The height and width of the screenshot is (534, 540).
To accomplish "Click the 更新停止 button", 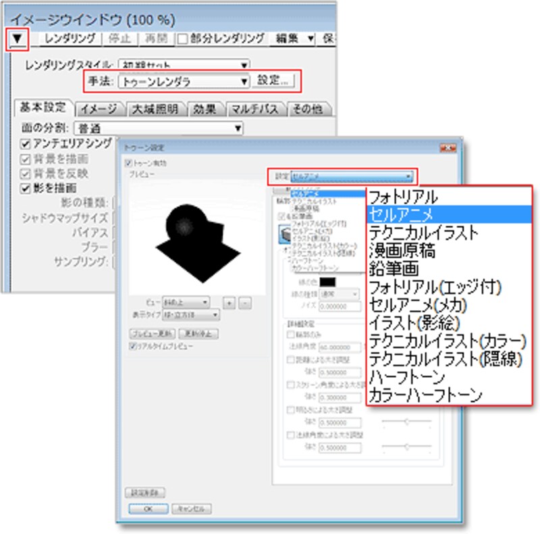I will (198, 334).
